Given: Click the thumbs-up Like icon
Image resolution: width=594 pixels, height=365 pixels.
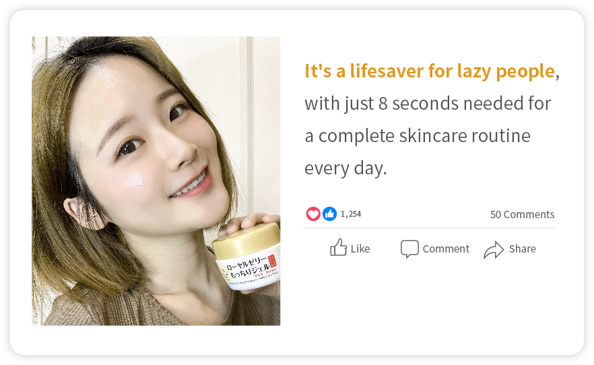Looking at the screenshot, I should click(x=338, y=248).
